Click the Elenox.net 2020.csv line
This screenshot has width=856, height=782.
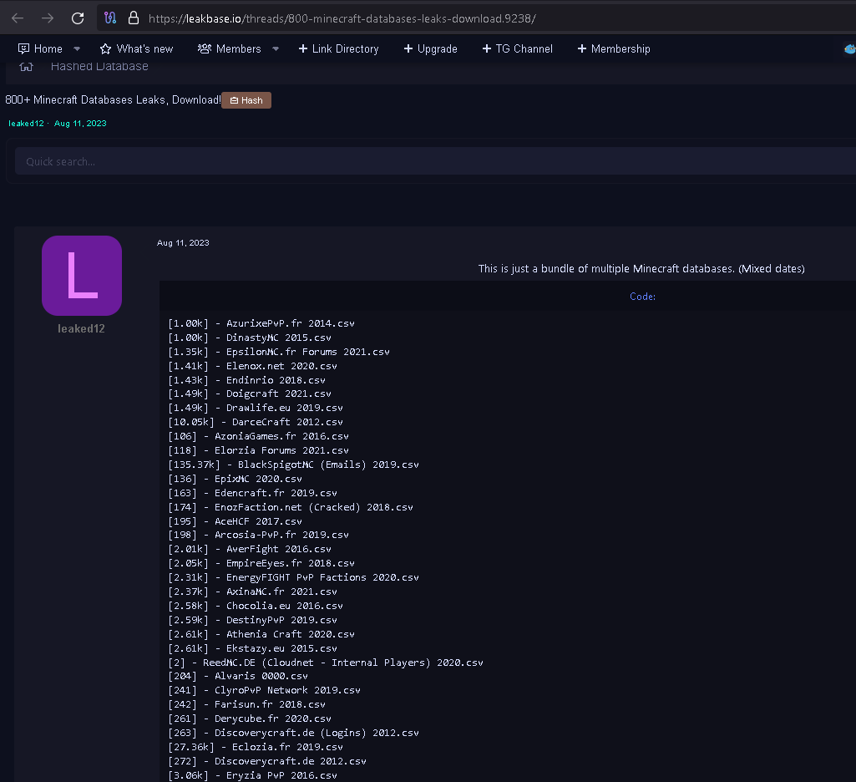[x=253, y=366]
